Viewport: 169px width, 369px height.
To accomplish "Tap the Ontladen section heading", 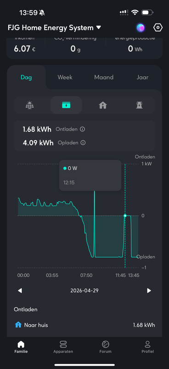I will 26,309.
